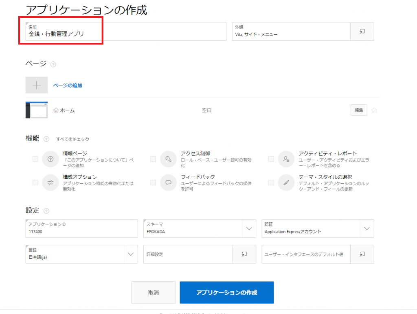Screen dimensions: 417x314
Task: Click the 詳細設定 field
Action: [x=188, y=254]
